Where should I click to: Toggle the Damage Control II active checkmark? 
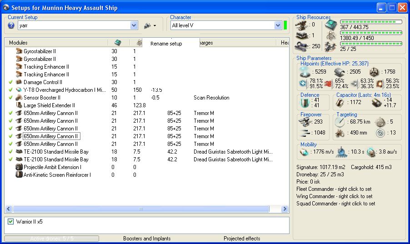tap(10, 82)
